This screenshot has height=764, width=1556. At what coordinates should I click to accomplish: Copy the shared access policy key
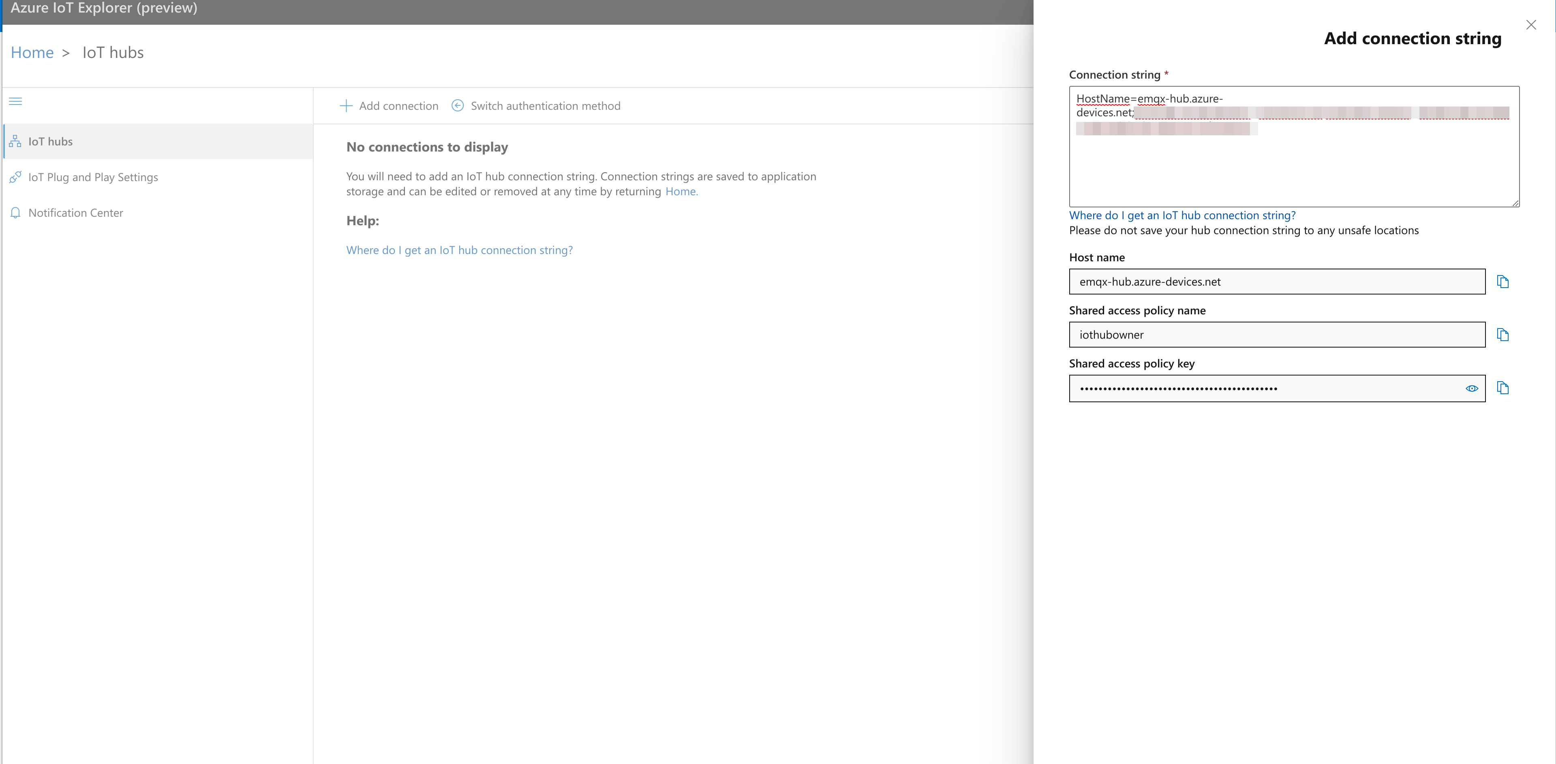pos(1503,388)
